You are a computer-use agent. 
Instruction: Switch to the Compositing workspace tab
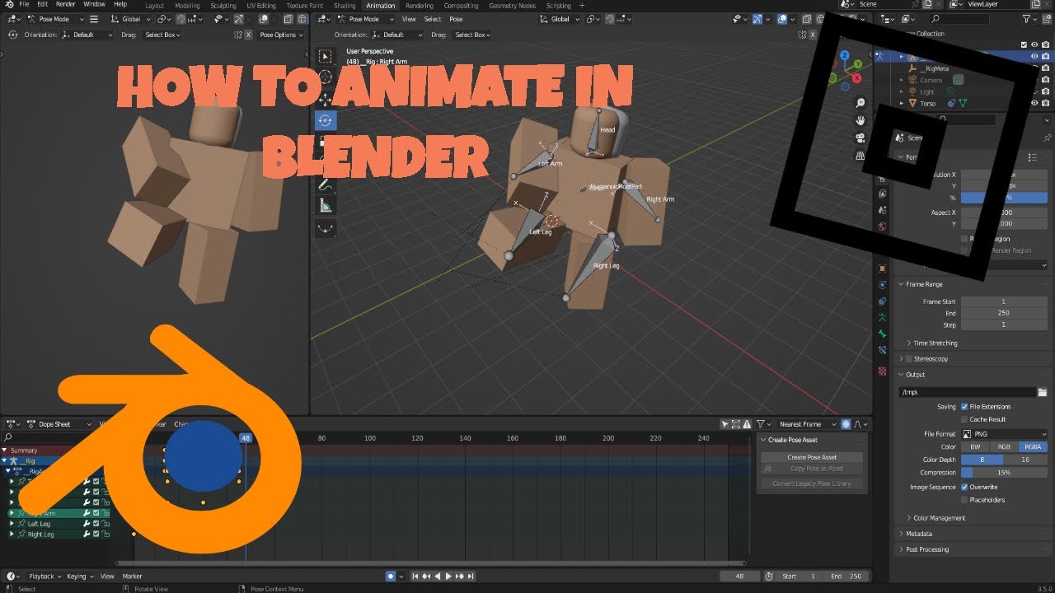point(461,5)
